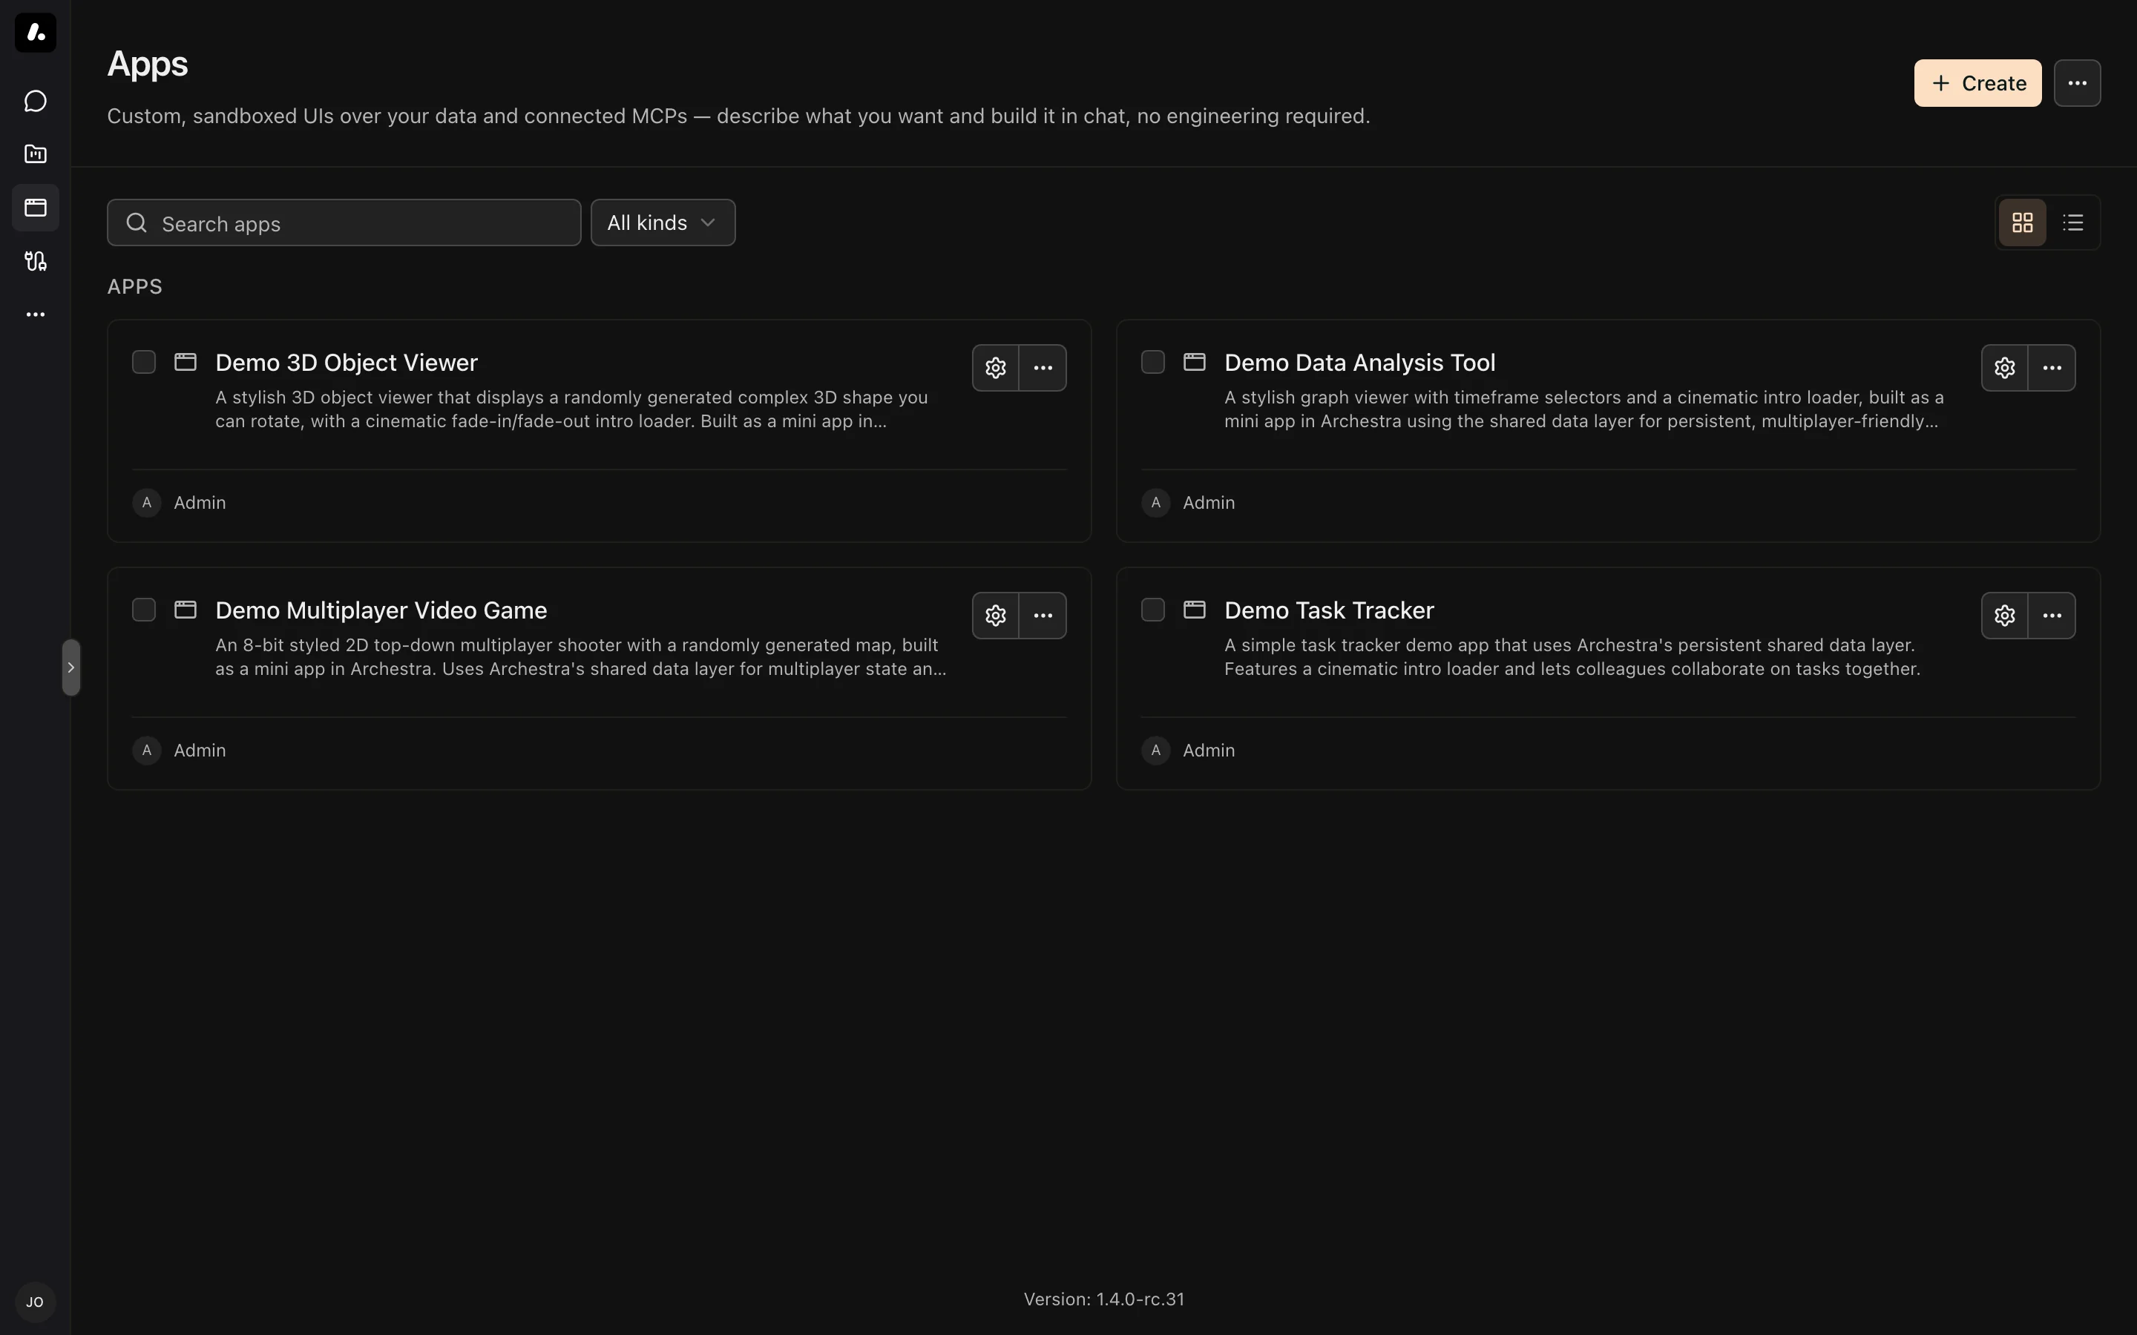The width and height of the screenshot is (2137, 1335).
Task: Switch to grid view
Action: 2022,222
